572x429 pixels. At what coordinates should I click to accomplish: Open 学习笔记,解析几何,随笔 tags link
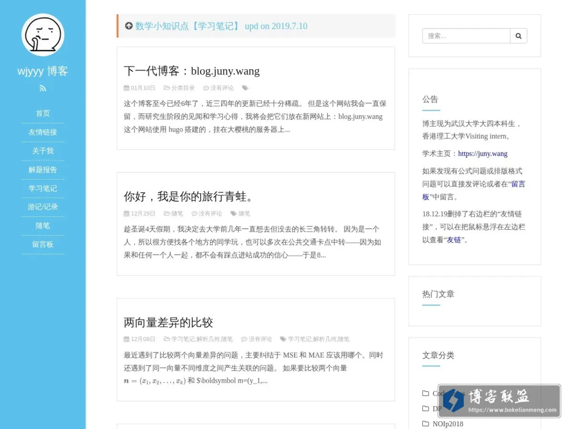coord(318,339)
